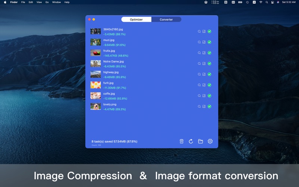Click magnifier icon for lovely.png
The width and height of the screenshot is (299, 187).
coord(199,107)
